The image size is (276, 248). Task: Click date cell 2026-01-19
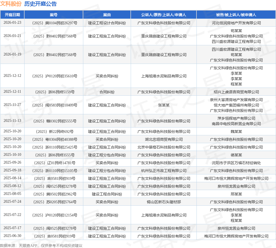point(12,54)
